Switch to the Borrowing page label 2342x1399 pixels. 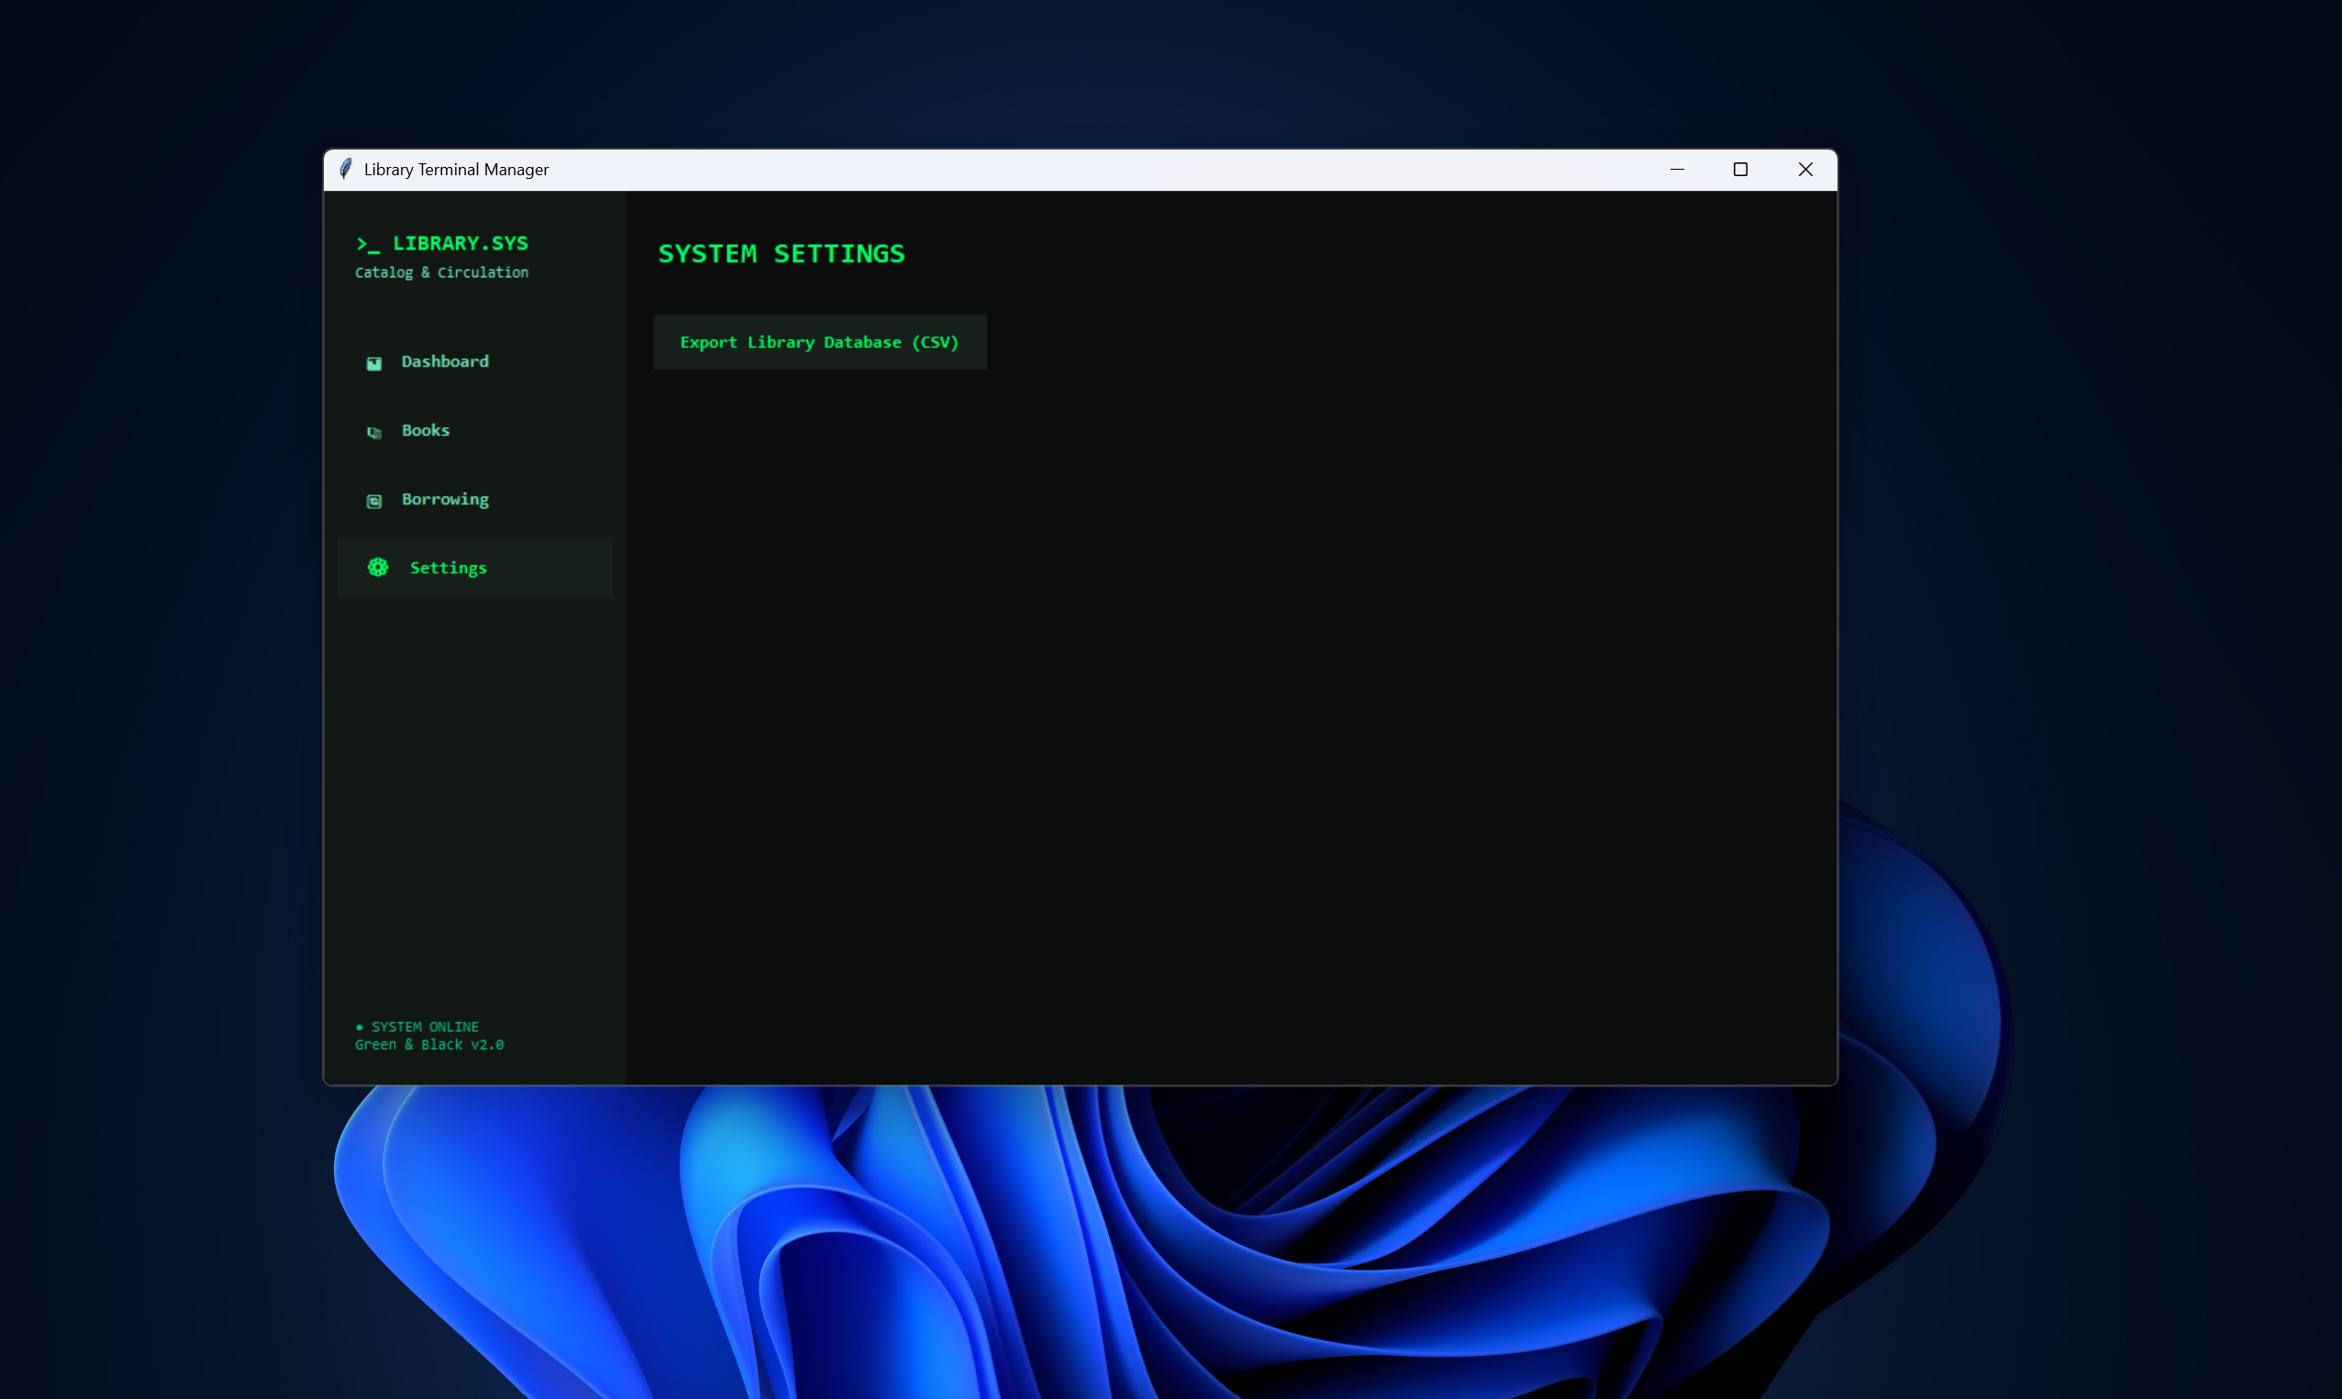445,500
